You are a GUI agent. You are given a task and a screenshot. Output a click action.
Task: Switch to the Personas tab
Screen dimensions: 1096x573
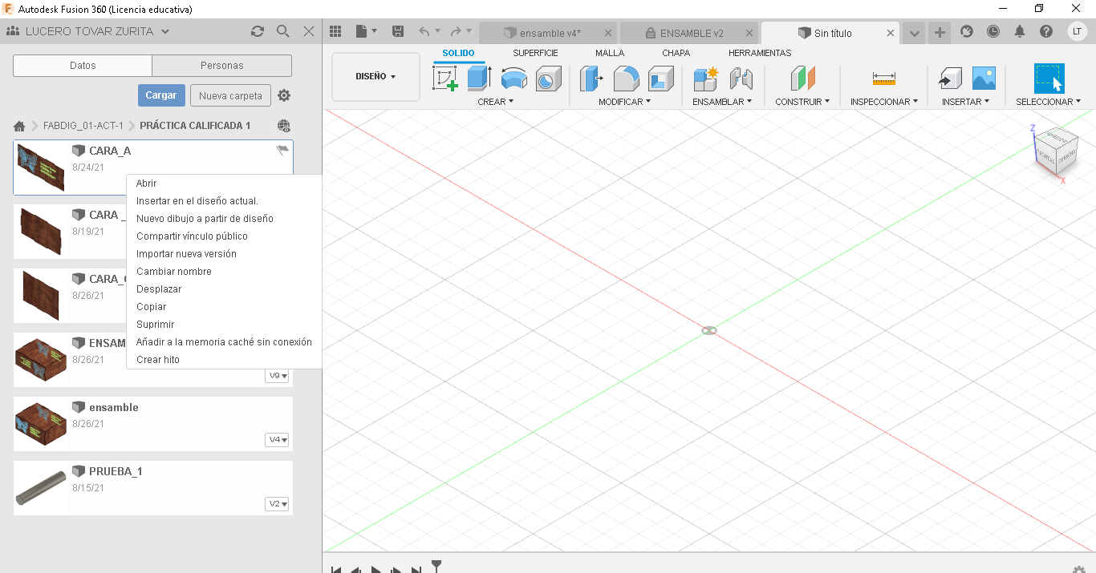221,66
